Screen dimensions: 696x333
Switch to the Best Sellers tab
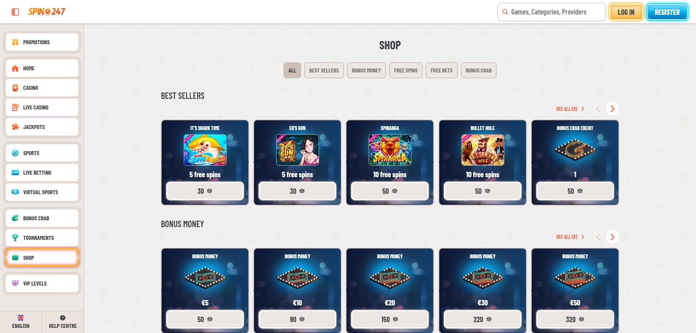[324, 70]
